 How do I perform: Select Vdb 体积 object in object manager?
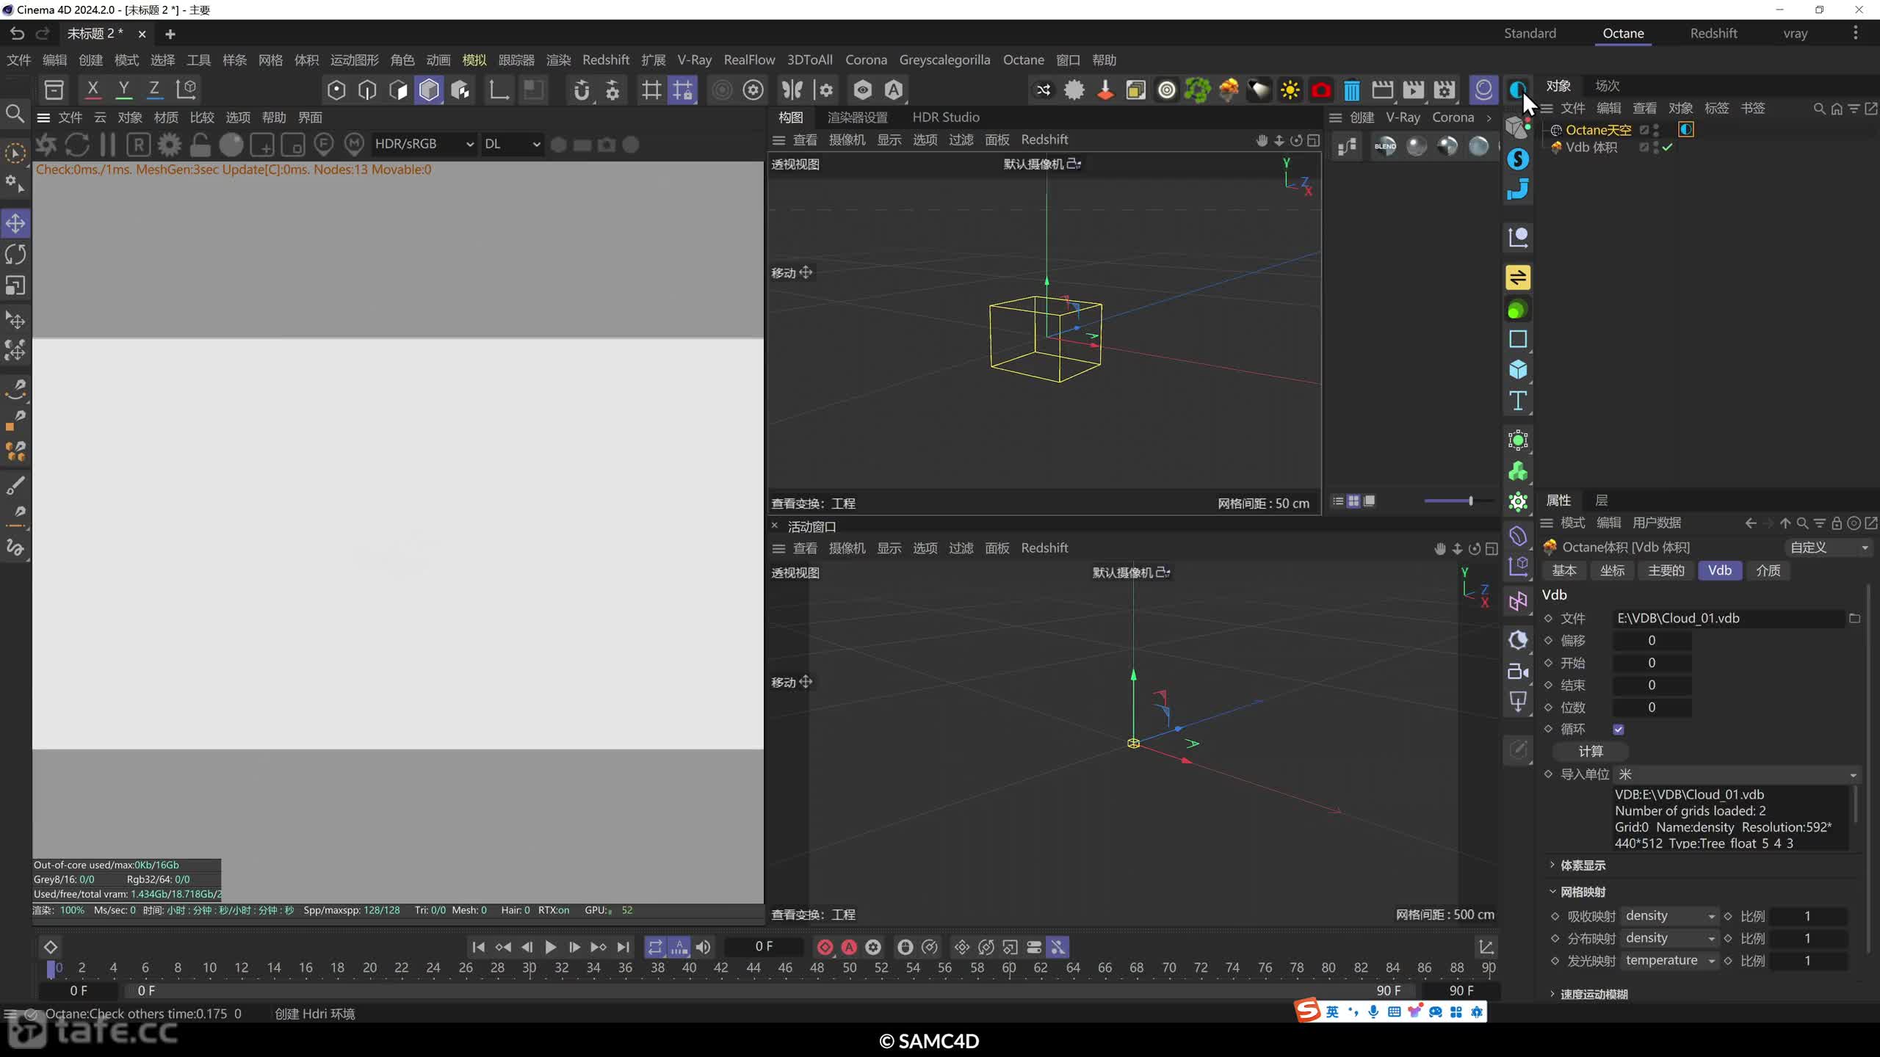coord(1591,148)
